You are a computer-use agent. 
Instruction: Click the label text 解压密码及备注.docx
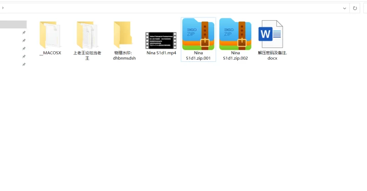[272, 55]
